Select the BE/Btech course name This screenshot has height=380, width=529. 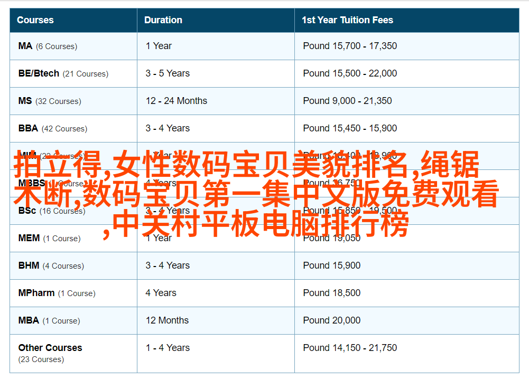pos(39,73)
